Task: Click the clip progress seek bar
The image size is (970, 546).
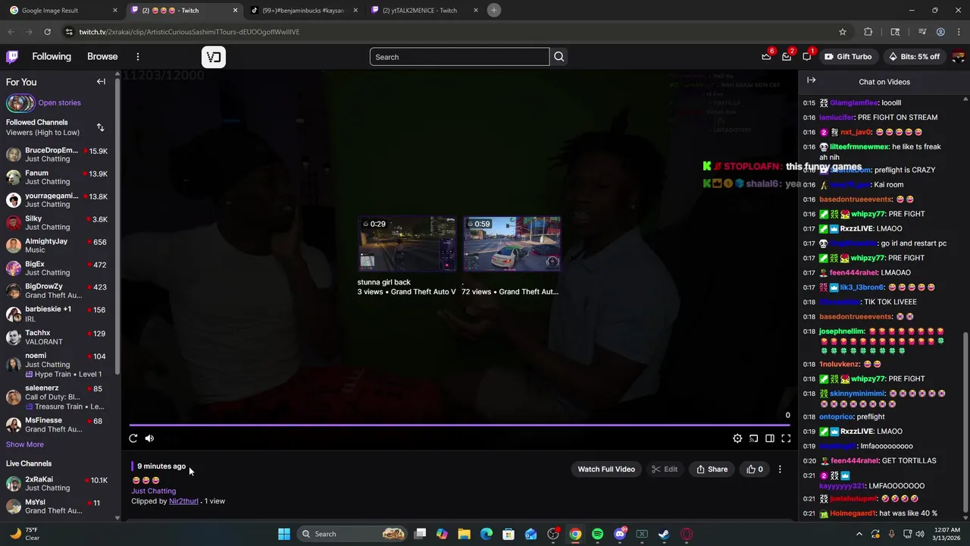Action: click(460, 425)
